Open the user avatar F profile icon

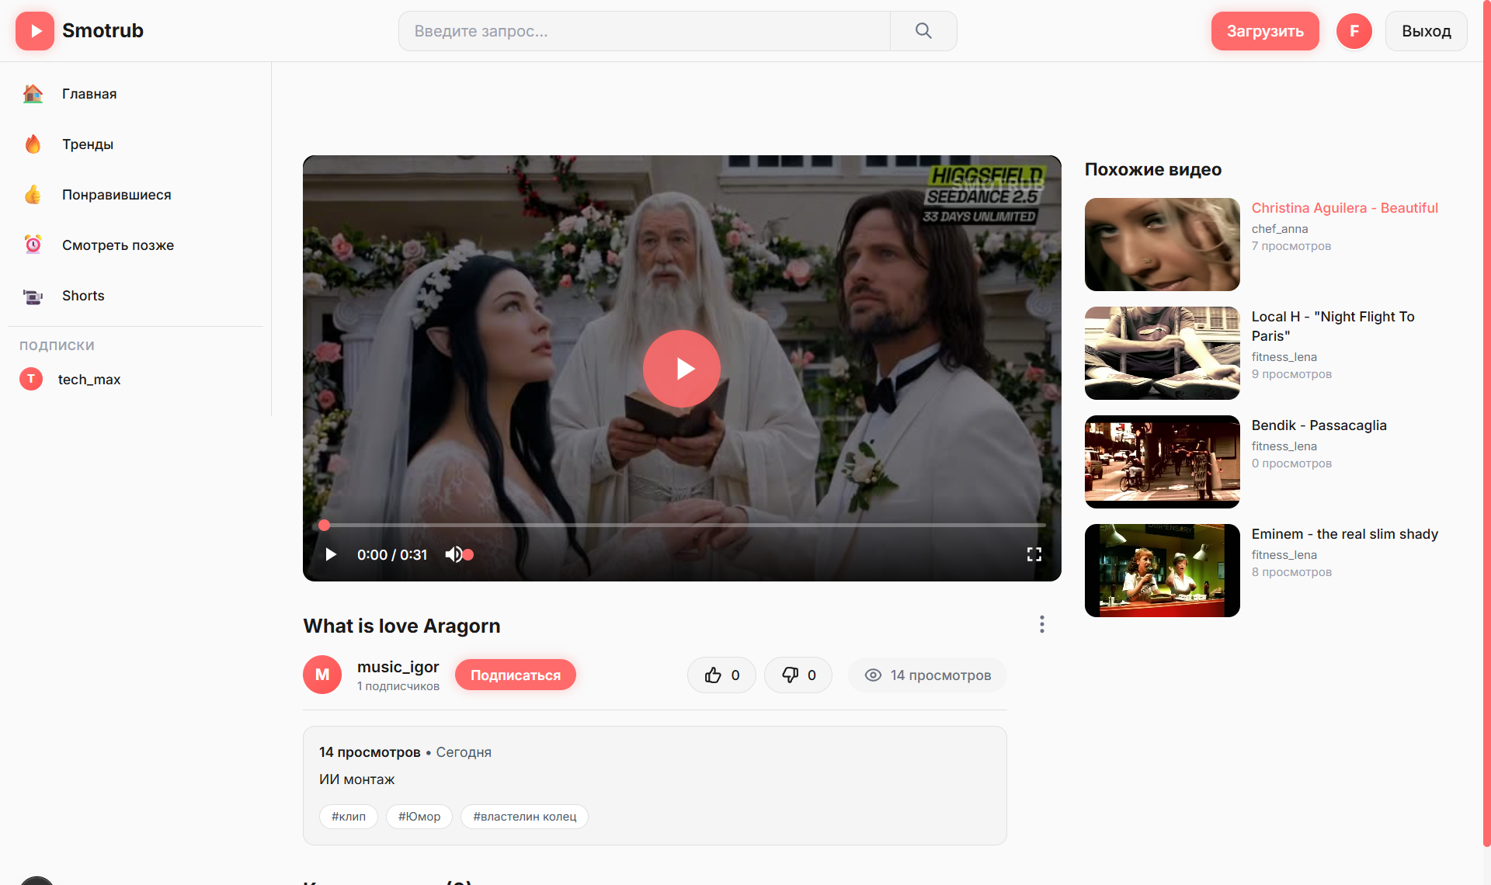pyautogui.click(x=1354, y=31)
